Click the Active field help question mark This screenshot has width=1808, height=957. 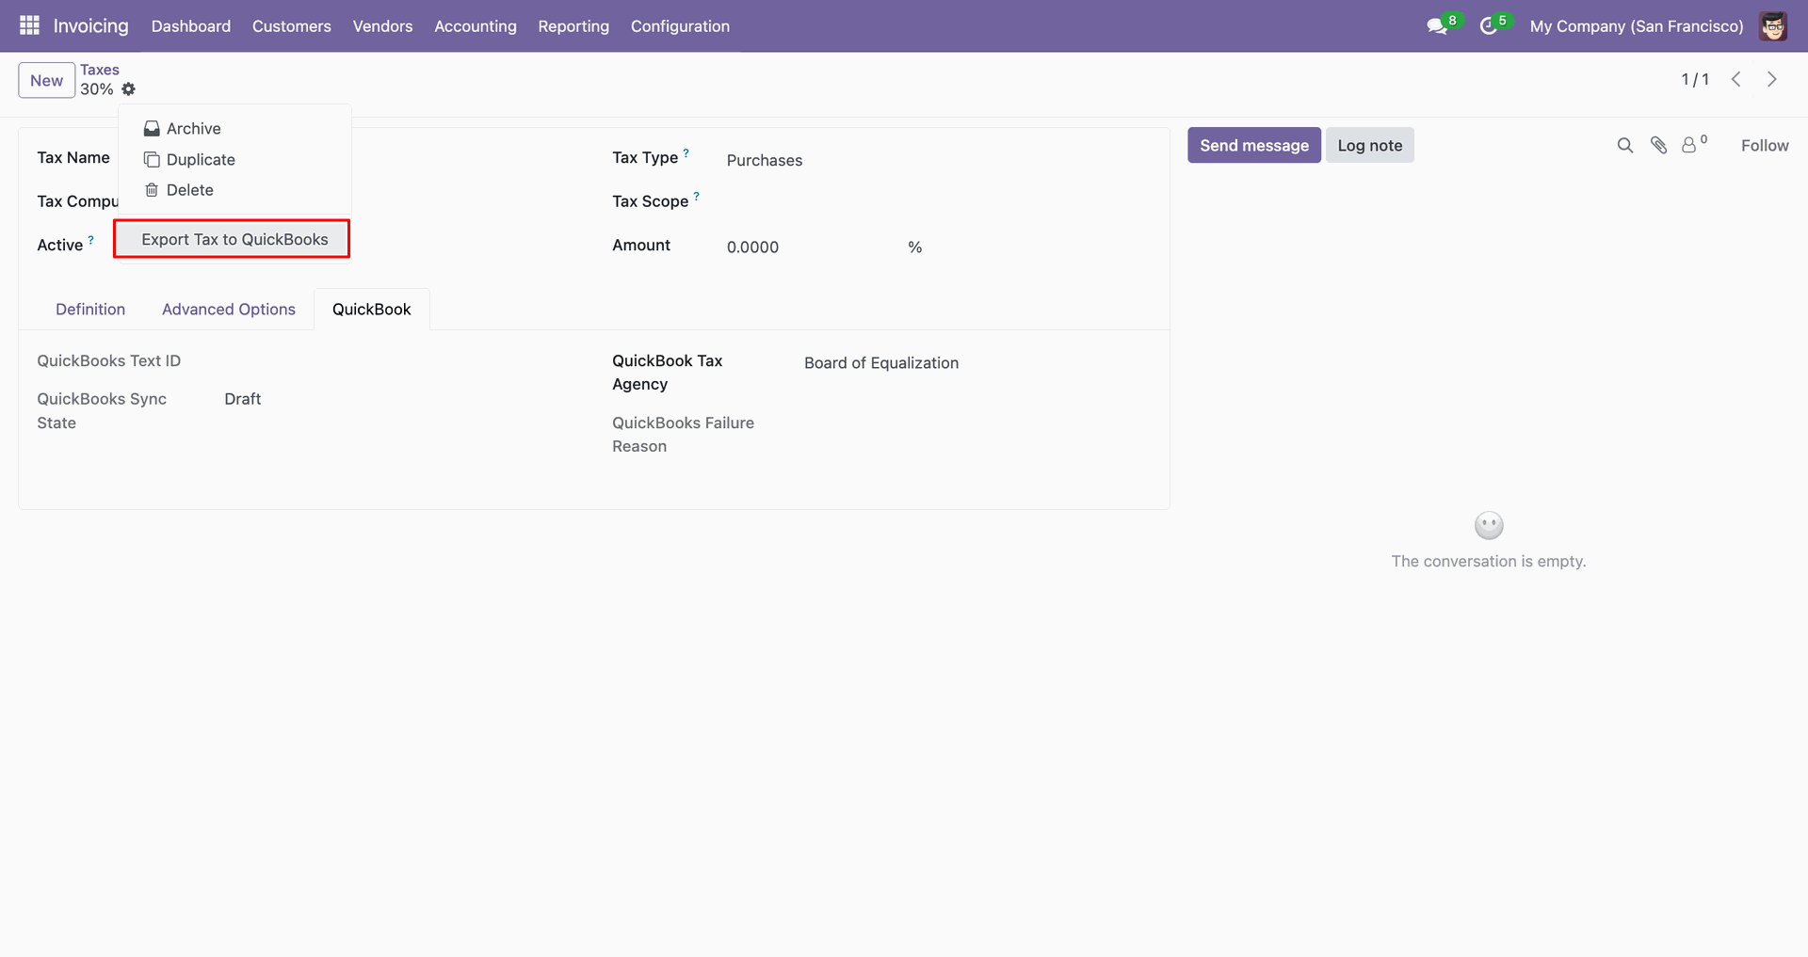click(x=91, y=240)
